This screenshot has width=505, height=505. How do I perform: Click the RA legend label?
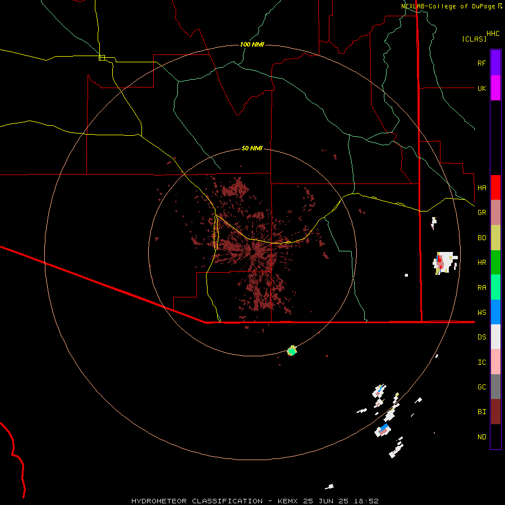481,288
